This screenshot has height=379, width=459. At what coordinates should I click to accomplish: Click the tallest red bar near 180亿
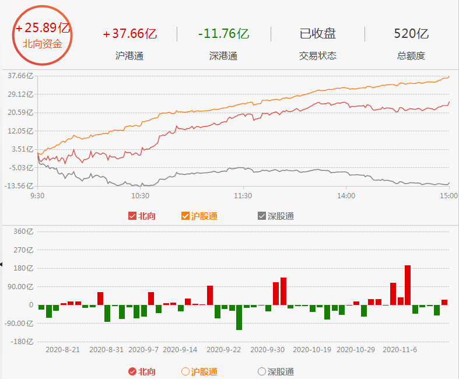[x=408, y=285]
